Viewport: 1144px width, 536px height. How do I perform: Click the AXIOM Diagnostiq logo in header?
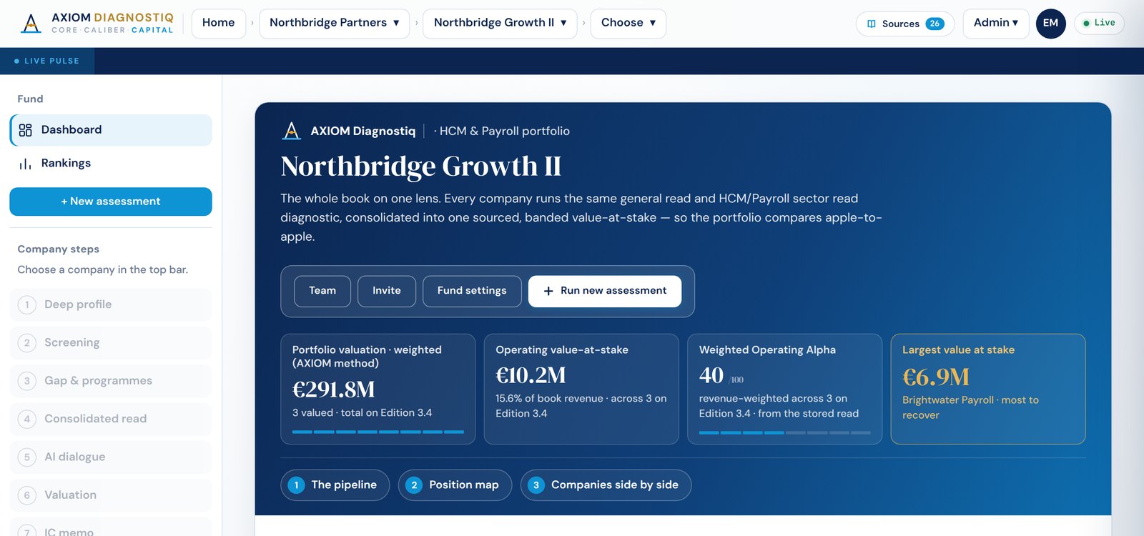(97, 23)
